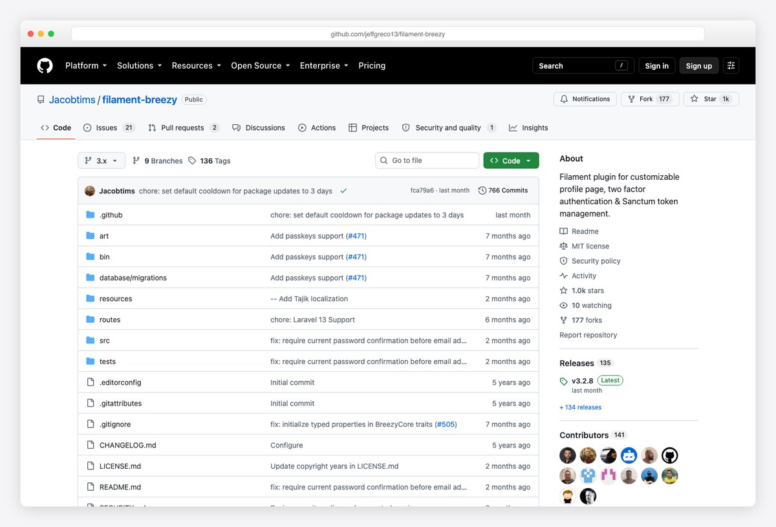Open the database/migrations folder
This screenshot has width=776, height=527.
[133, 278]
